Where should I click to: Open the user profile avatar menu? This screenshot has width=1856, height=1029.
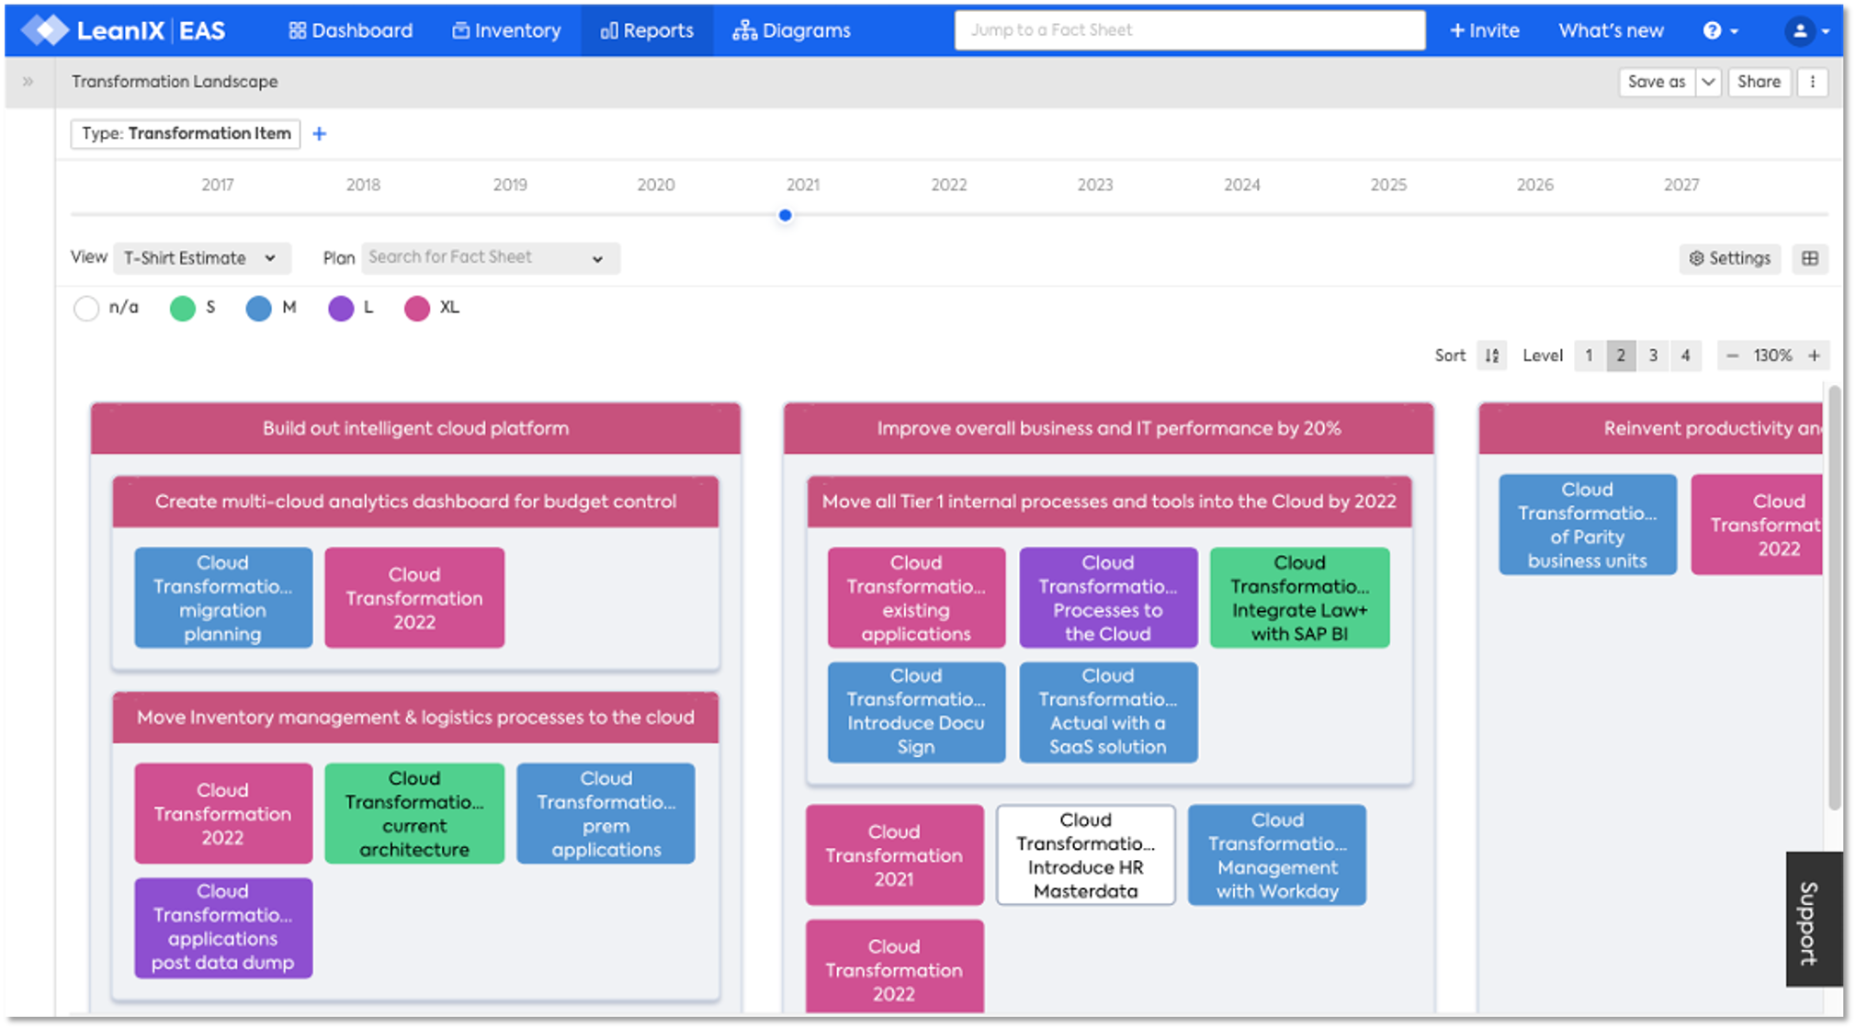click(1800, 30)
